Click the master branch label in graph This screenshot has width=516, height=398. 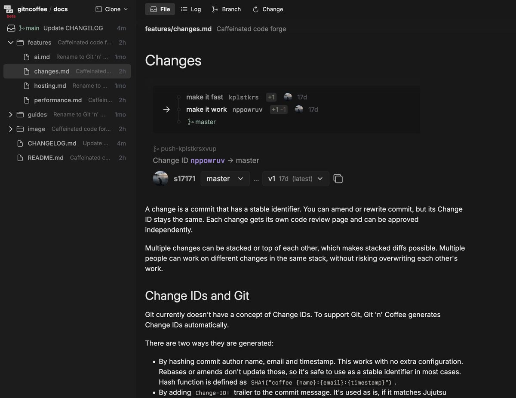(x=202, y=122)
